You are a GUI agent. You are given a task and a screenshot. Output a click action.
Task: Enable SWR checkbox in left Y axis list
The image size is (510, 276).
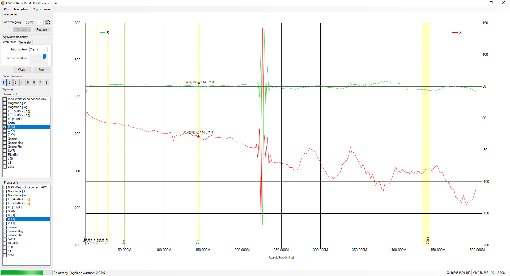(5, 151)
